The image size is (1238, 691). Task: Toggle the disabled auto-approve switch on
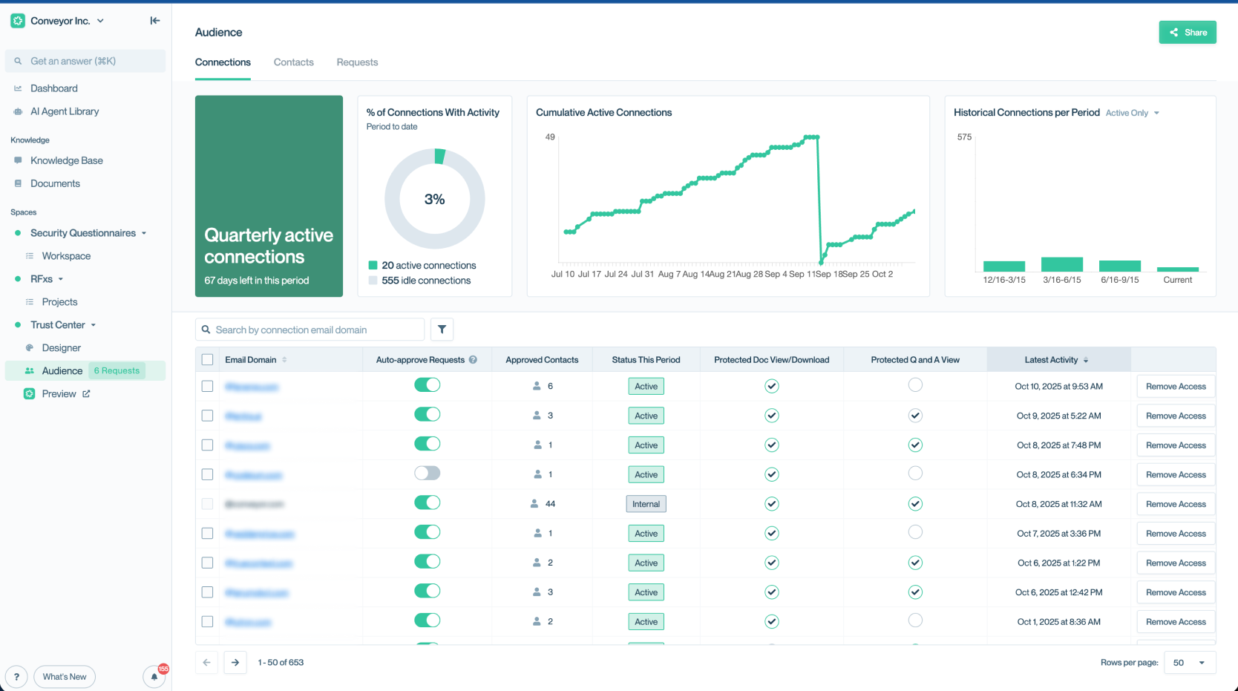point(427,474)
